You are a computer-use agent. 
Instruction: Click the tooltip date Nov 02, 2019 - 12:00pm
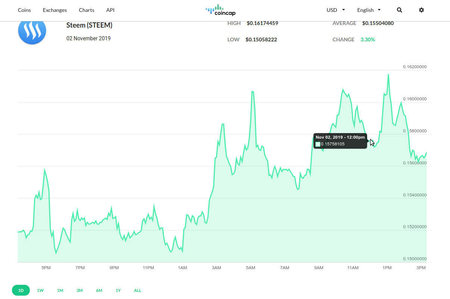click(x=340, y=137)
